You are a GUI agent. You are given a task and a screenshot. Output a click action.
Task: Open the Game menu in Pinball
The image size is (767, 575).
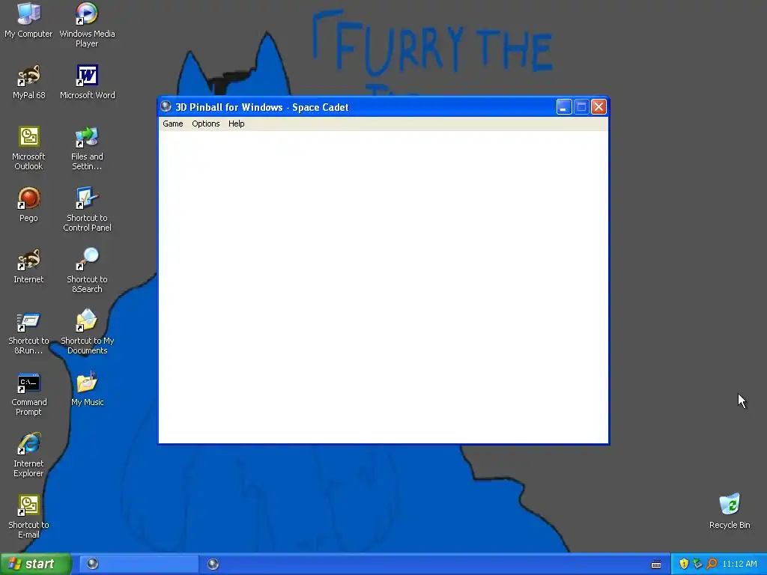click(x=173, y=124)
